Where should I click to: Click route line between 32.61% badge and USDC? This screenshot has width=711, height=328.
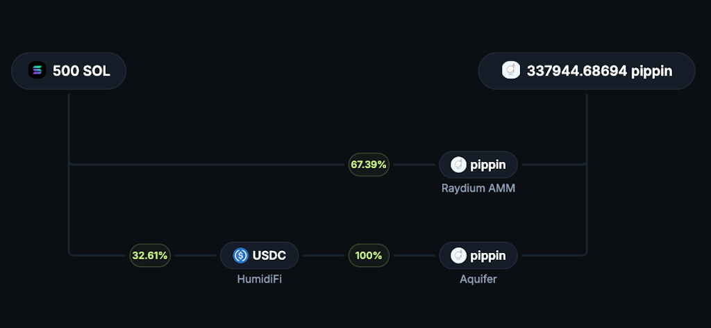[195, 255]
